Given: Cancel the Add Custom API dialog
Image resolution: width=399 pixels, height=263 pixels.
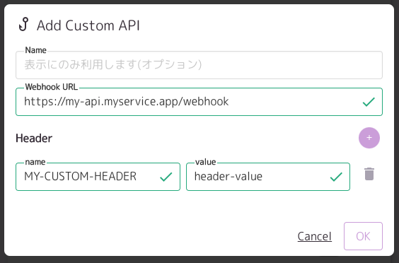Looking at the screenshot, I should [x=315, y=236].
